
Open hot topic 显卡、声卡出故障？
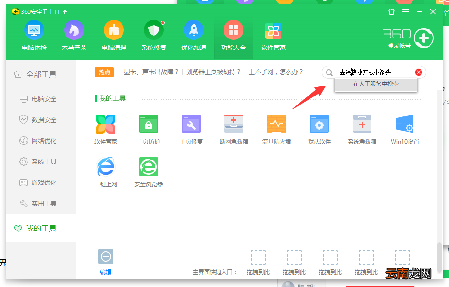pyautogui.click(x=151, y=72)
